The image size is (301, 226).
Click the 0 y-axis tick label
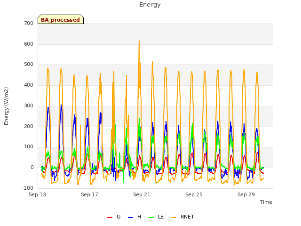coord(32,168)
